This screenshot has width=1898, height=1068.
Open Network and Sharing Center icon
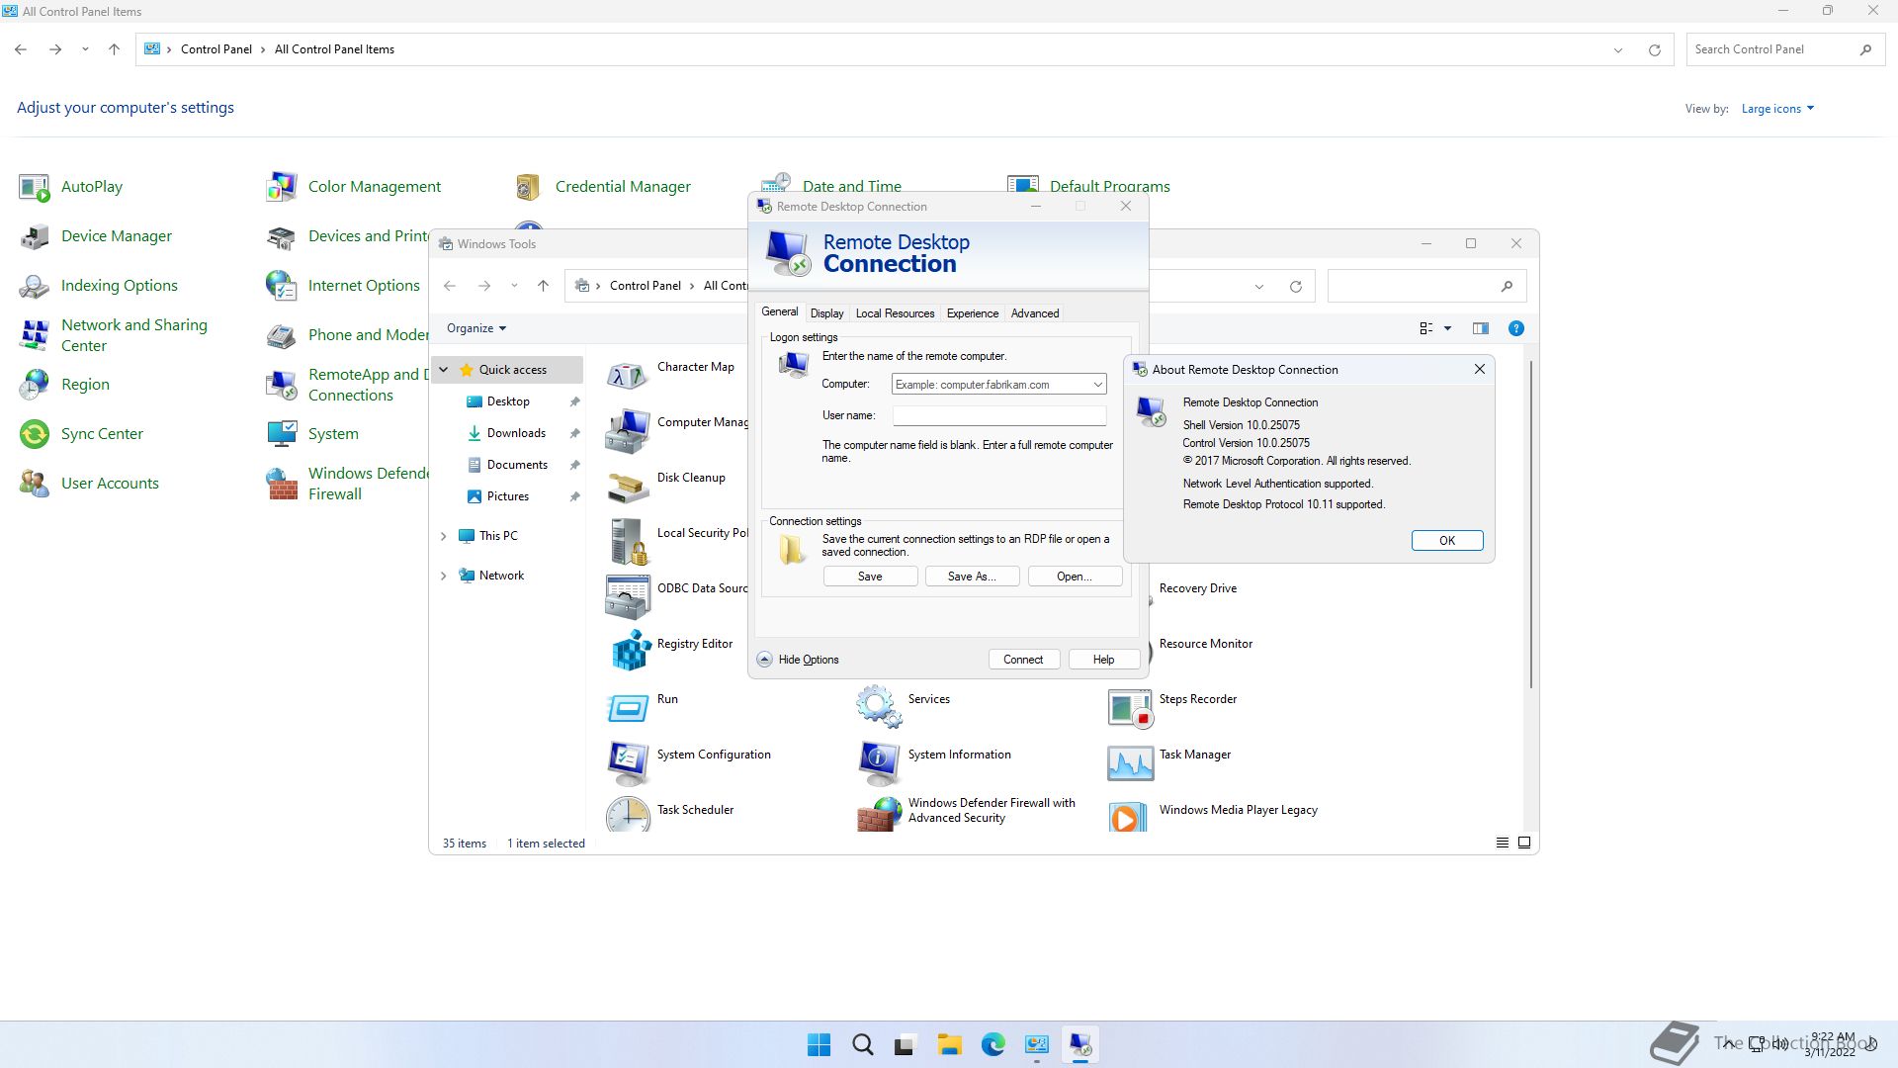(x=35, y=335)
